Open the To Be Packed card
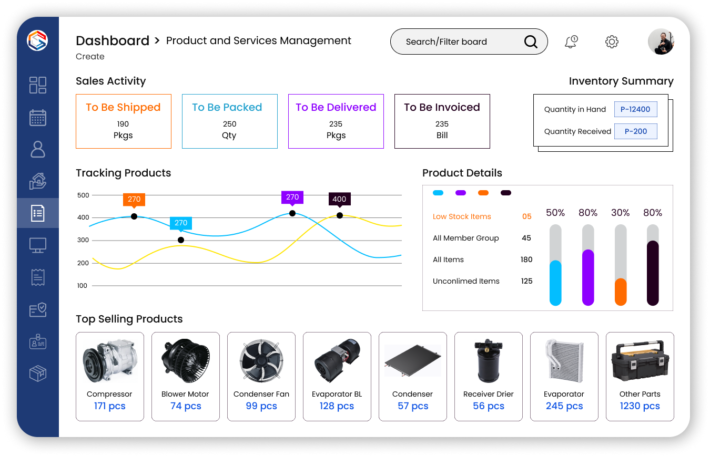 point(230,121)
